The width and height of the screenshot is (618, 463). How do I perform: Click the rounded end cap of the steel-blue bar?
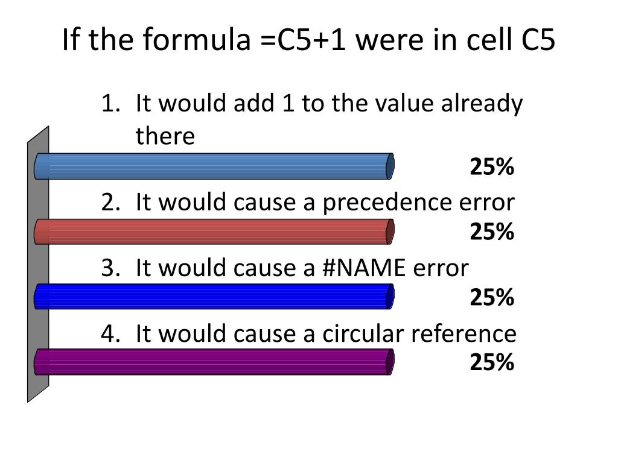tap(390, 166)
